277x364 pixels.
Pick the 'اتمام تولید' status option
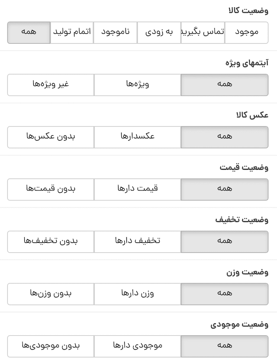click(x=72, y=33)
